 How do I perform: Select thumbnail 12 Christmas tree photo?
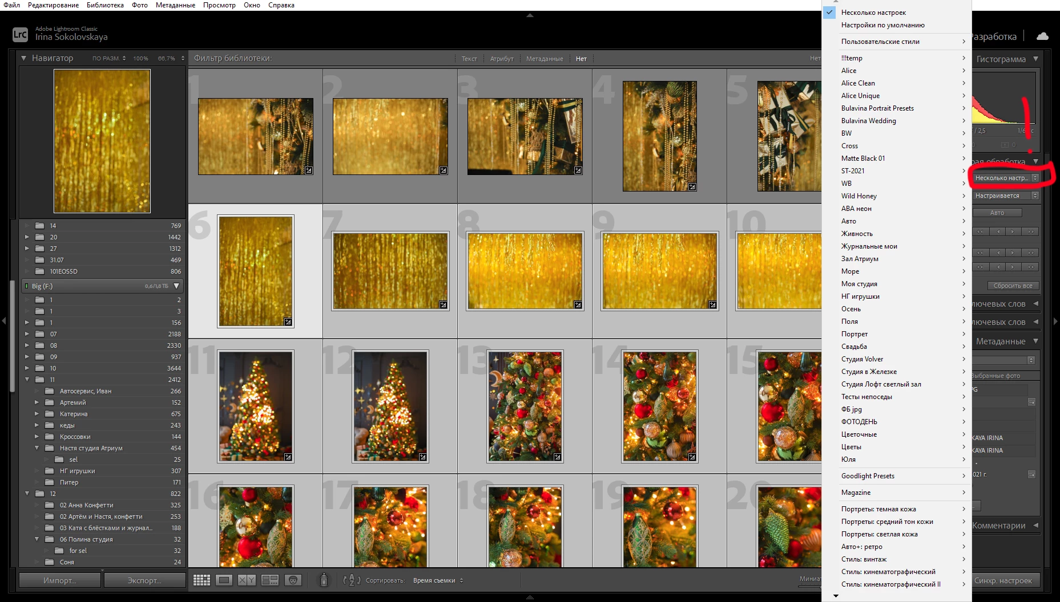pyautogui.click(x=390, y=406)
